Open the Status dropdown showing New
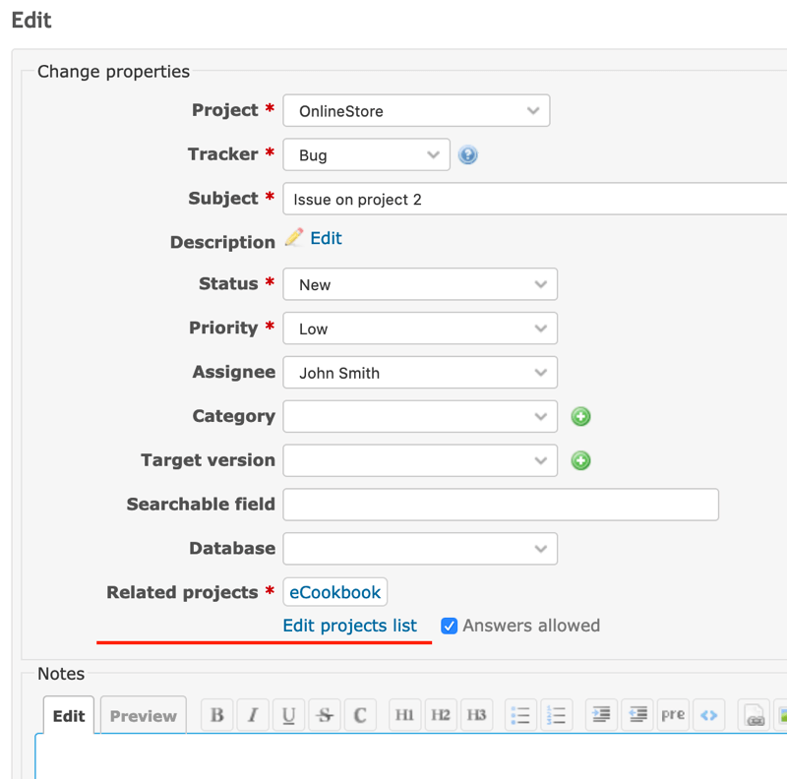The width and height of the screenshot is (787, 779). 420,284
